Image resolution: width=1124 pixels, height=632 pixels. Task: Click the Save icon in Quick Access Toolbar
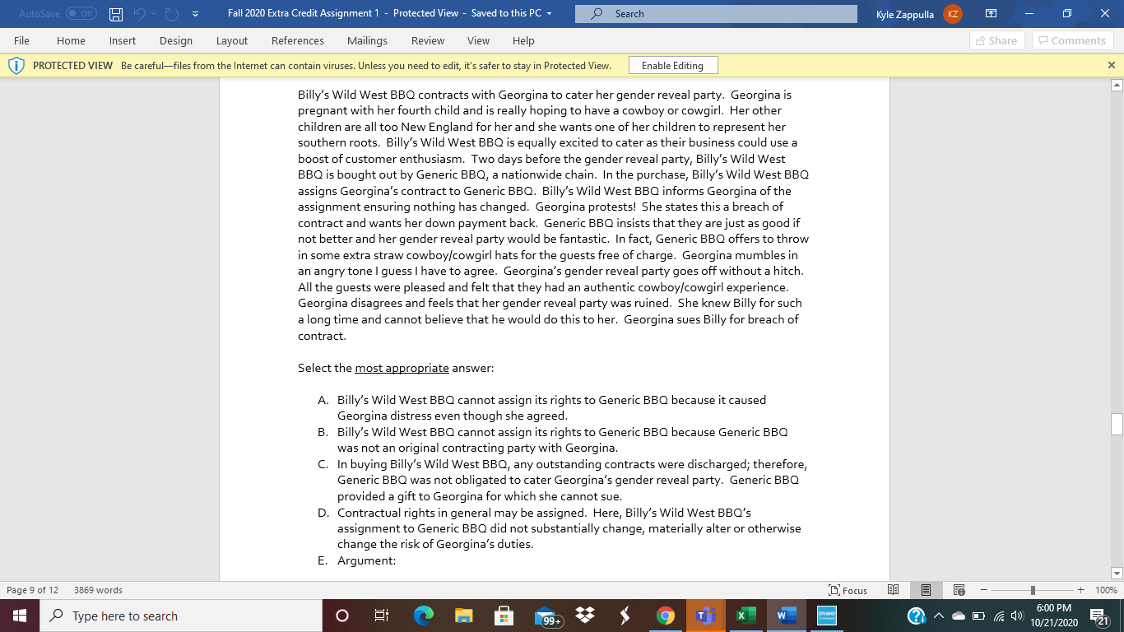point(114,13)
